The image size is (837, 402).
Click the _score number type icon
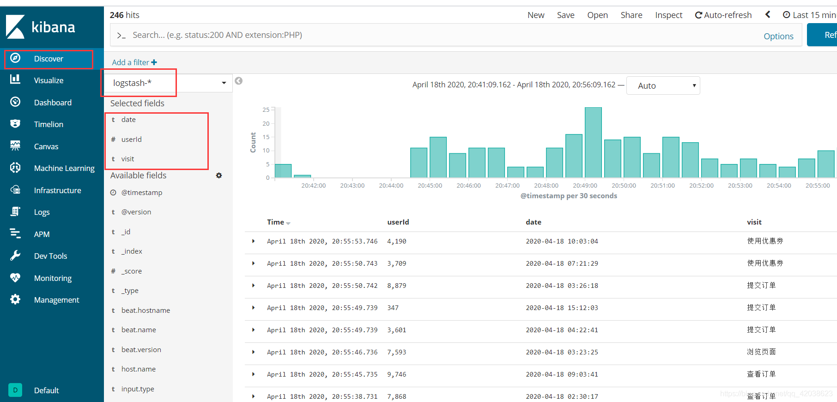(113, 271)
